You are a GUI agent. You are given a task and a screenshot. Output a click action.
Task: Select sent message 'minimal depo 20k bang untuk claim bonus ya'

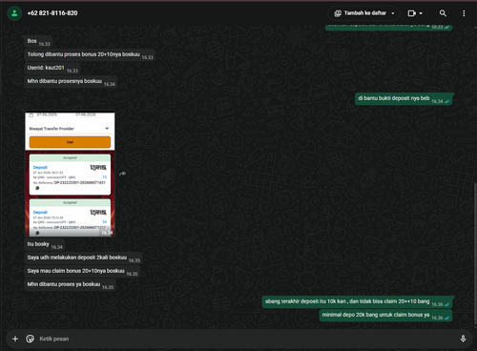point(386,316)
